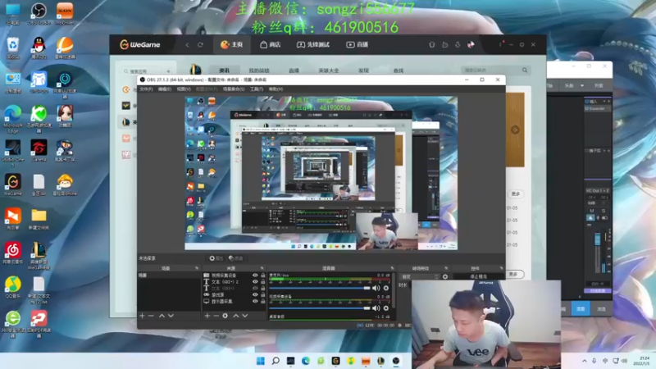Open the scene transition type dropdown in OBS
Screen dimensions: 656x369
point(420,276)
